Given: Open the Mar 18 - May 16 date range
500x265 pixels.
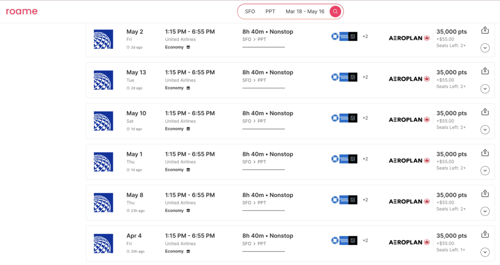Looking at the screenshot, I should point(305,11).
